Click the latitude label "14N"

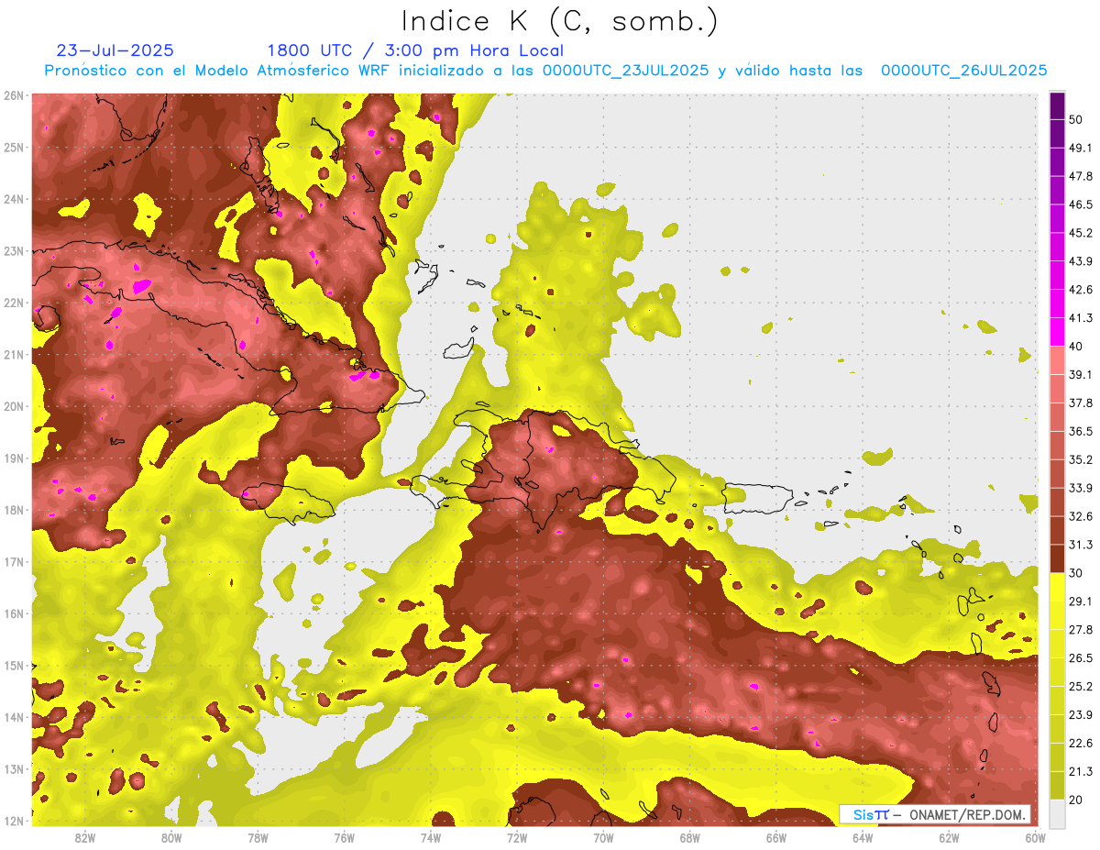coord(14,717)
